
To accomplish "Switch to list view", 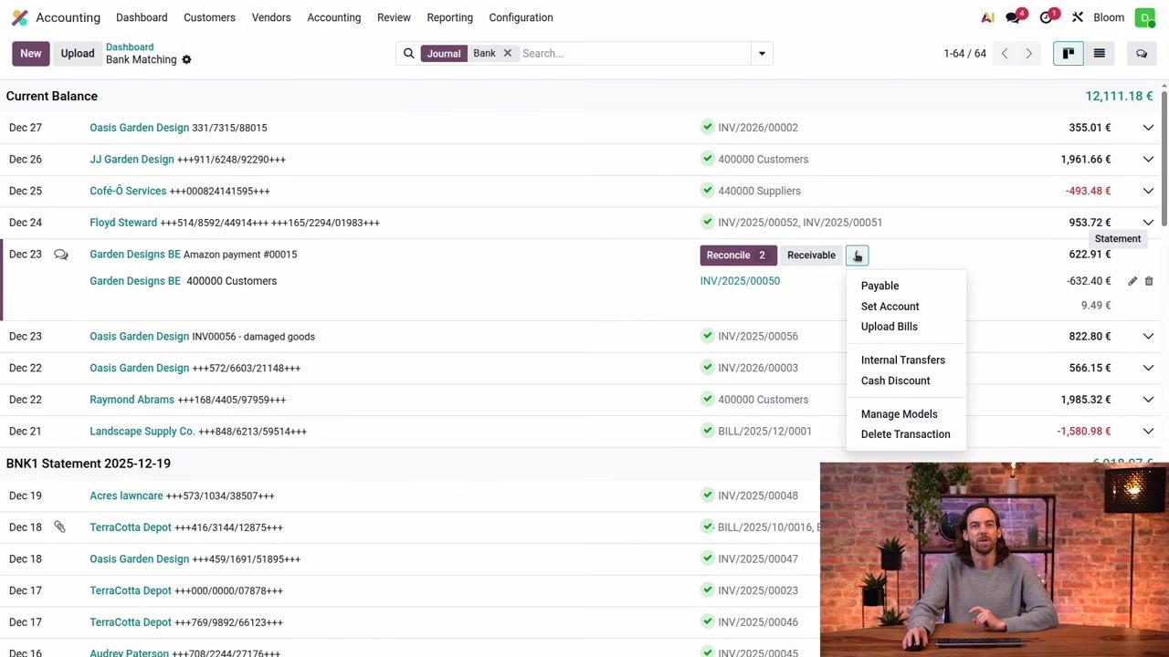I will tap(1100, 54).
